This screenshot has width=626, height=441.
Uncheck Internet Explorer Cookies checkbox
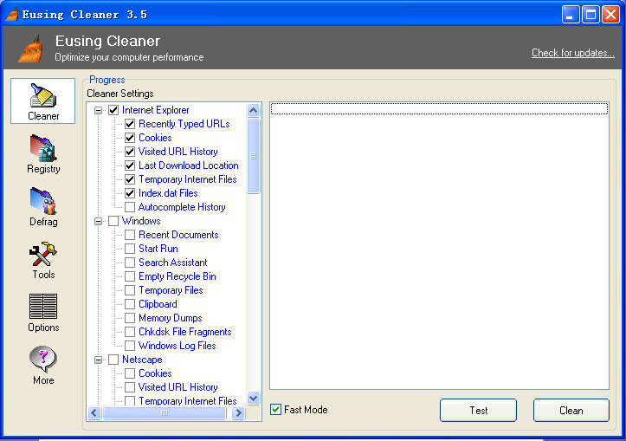pyautogui.click(x=130, y=138)
